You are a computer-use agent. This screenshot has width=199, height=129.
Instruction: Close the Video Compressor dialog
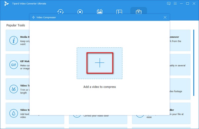(x=165, y=17)
